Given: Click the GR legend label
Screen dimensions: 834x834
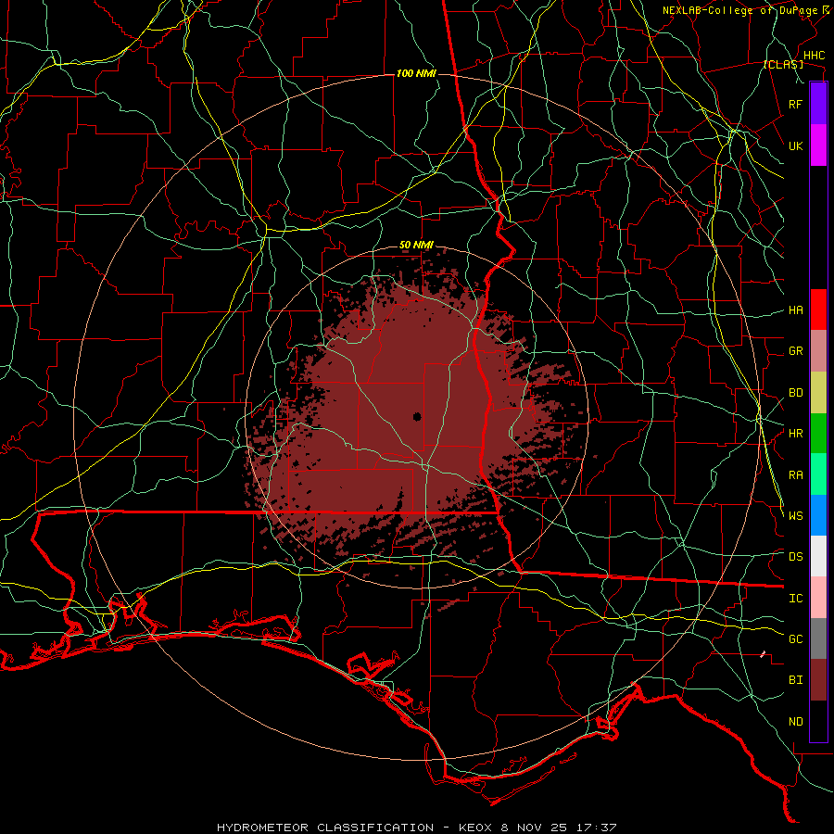Looking at the screenshot, I should [x=795, y=351].
